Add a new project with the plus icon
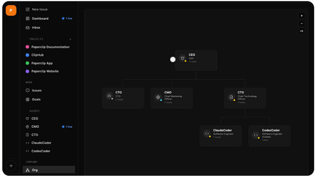This screenshot has height=176, width=315. [x=70, y=39]
